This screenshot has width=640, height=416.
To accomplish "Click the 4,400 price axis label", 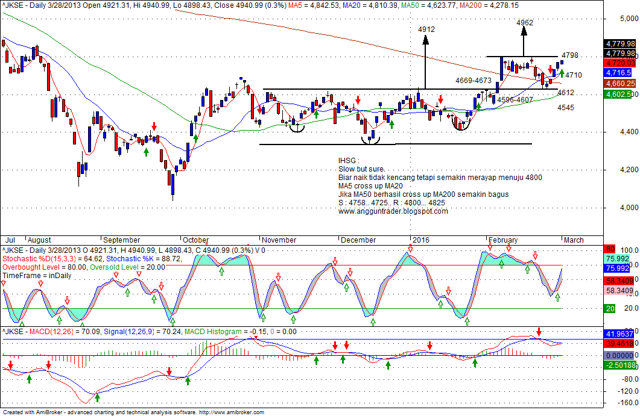I will (x=629, y=132).
